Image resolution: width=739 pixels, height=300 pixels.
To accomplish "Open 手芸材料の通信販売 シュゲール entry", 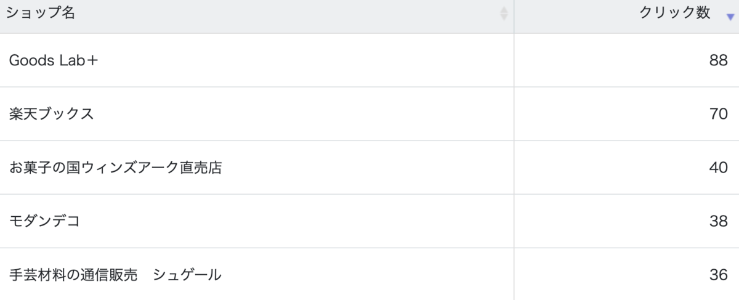I will coord(115,275).
